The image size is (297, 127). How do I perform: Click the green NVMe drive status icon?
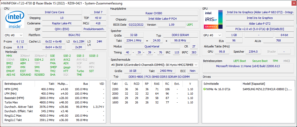click(x=205, y=89)
